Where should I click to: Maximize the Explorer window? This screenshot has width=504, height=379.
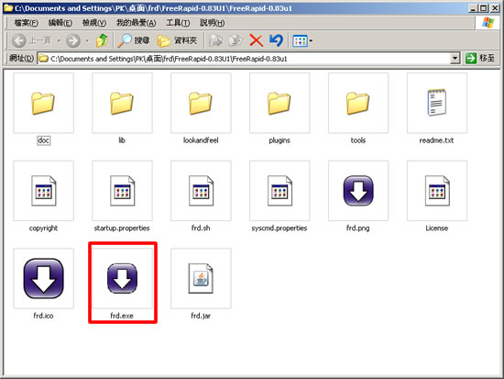point(483,8)
